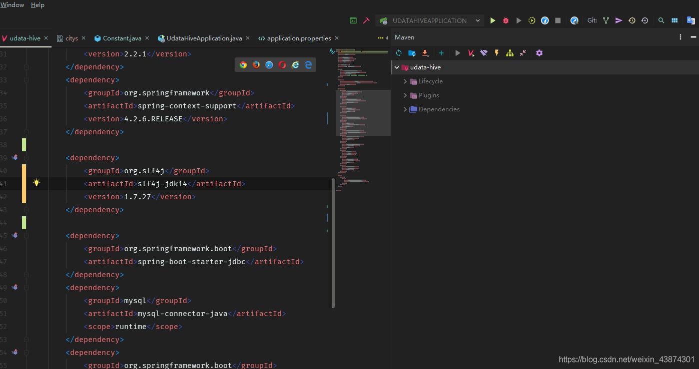
Task: Close the UdataHiveApplication.java tab
Action: [x=248, y=38]
